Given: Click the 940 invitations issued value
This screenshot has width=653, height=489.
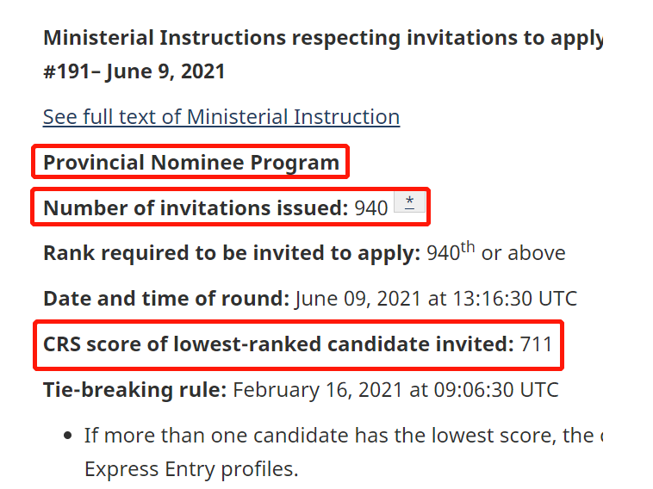Looking at the screenshot, I should tap(371, 208).
